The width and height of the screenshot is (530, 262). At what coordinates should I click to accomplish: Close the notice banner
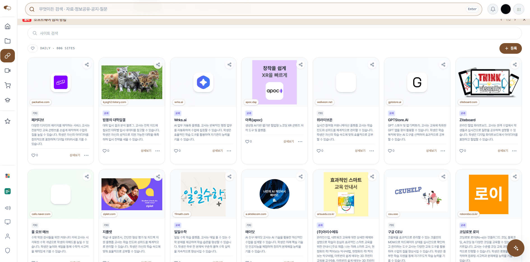click(524, 20)
